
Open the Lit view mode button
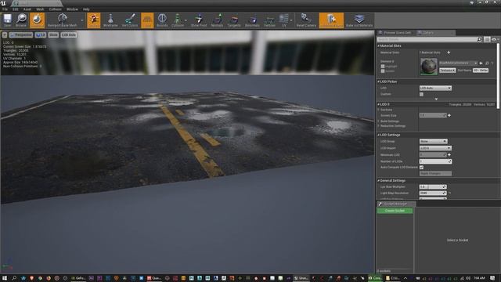click(x=41, y=34)
